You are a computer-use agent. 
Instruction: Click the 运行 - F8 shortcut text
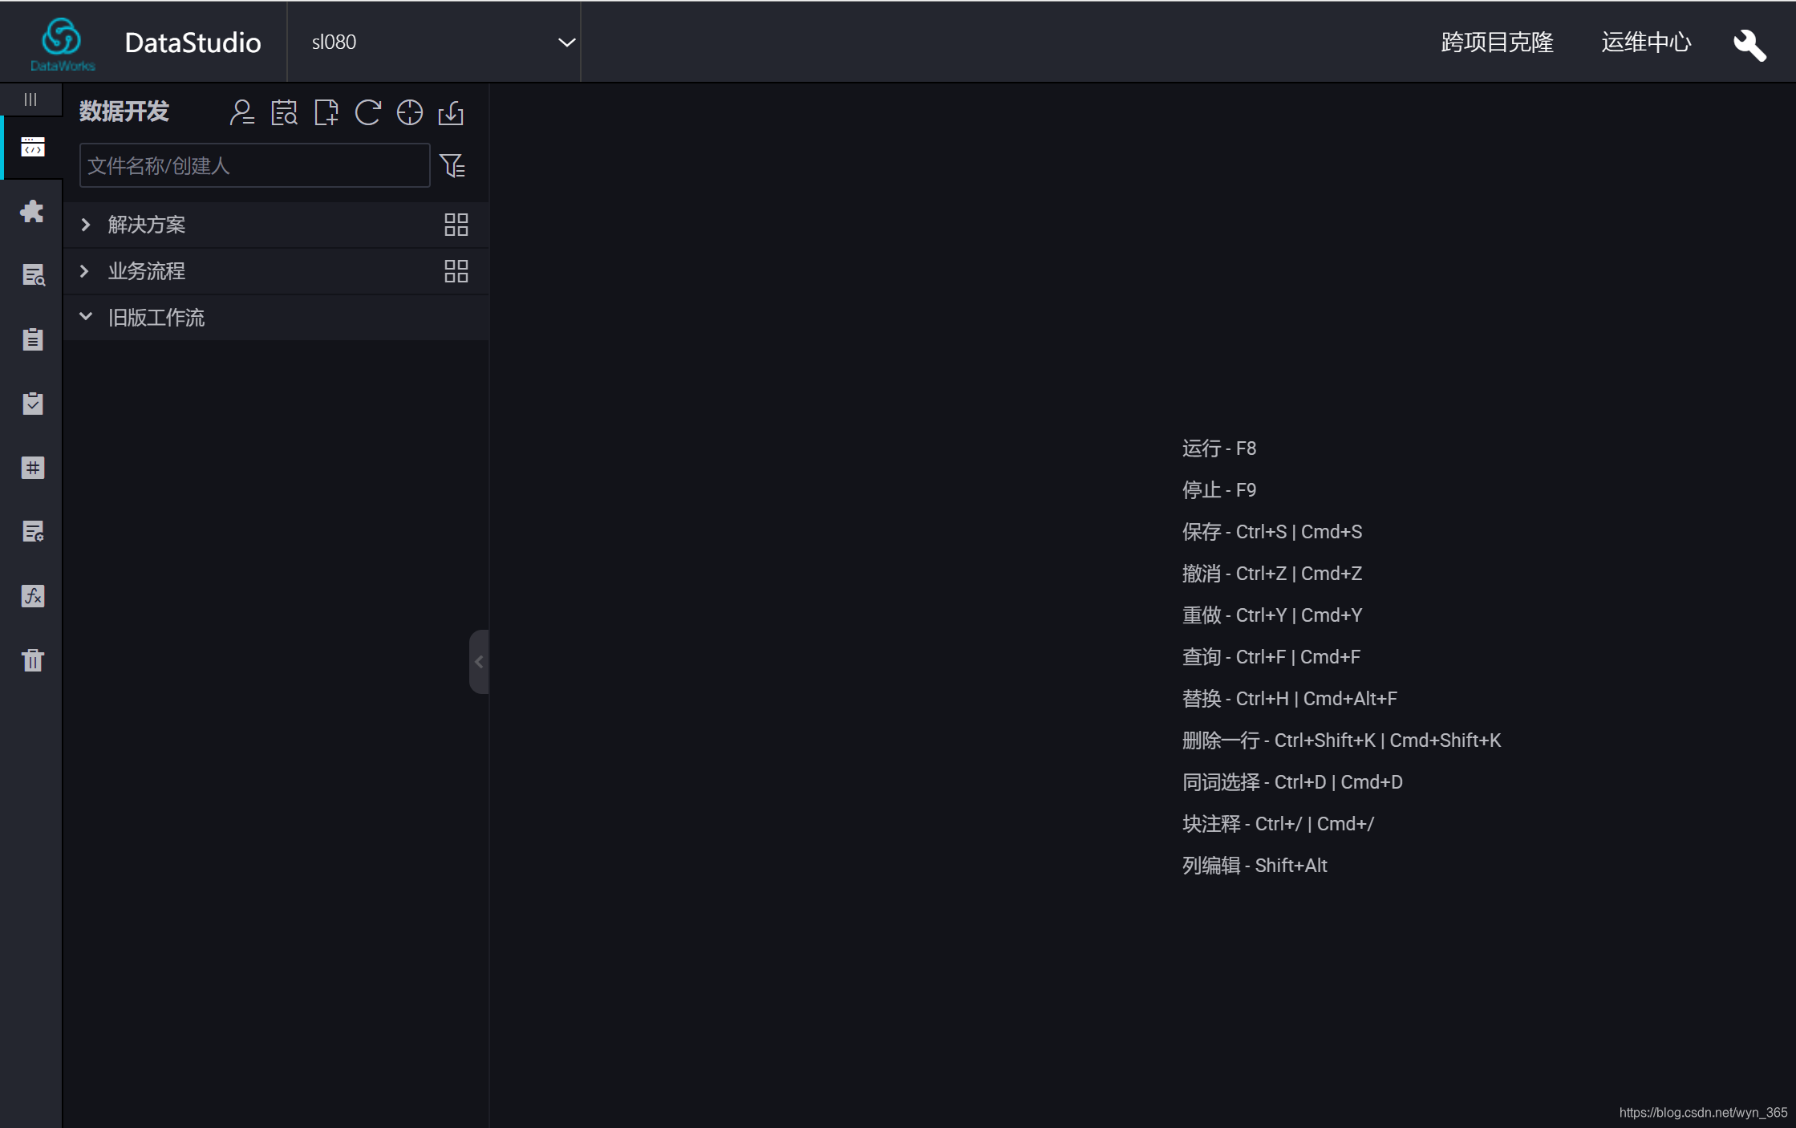point(1219,448)
